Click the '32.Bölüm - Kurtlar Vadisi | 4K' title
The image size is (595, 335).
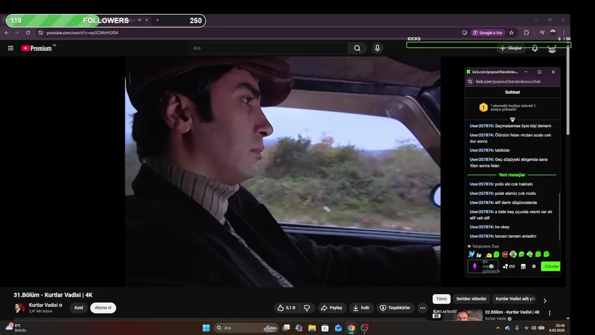tap(512, 312)
